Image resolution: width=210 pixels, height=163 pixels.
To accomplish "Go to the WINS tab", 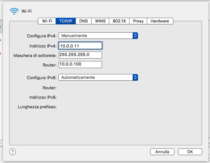I will coord(100,21).
